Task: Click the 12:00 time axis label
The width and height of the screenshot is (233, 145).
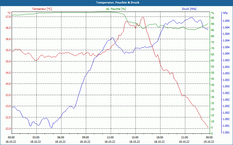Action: pos(110,137)
